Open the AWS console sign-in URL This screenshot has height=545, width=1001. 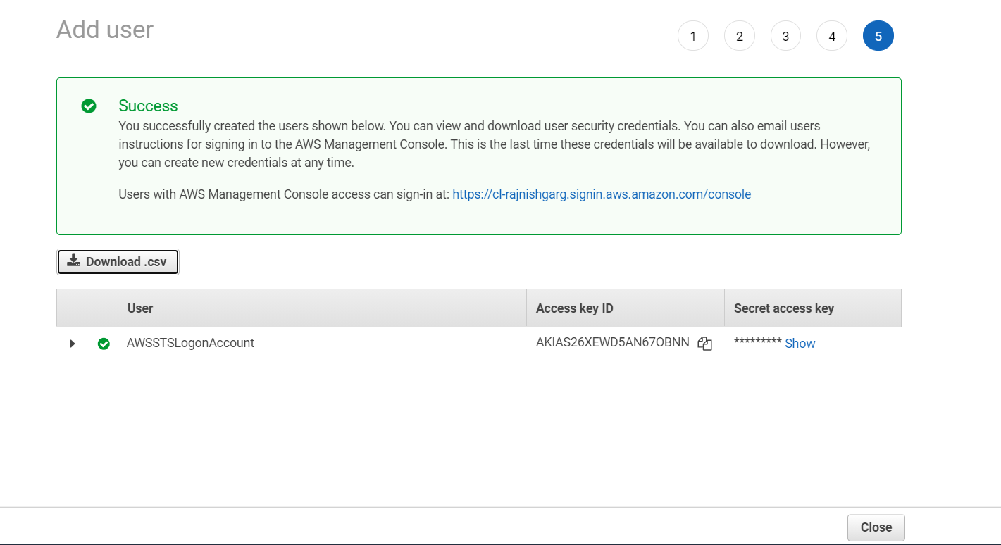602,194
